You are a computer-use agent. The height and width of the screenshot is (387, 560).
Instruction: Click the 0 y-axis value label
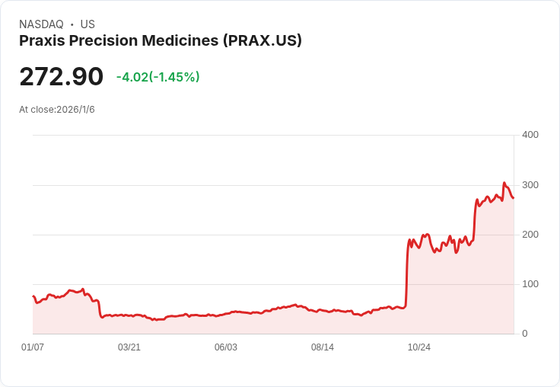525,334
